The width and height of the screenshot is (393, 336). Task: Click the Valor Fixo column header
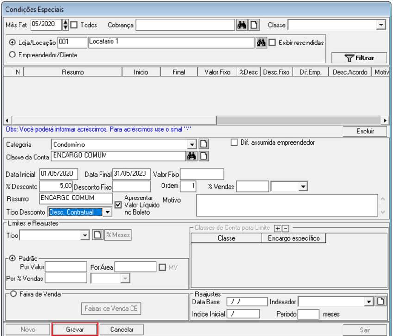[217, 72]
